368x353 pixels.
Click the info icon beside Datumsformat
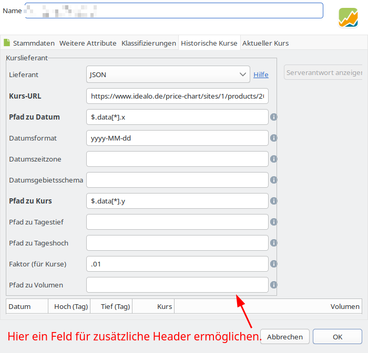click(x=273, y=138)
